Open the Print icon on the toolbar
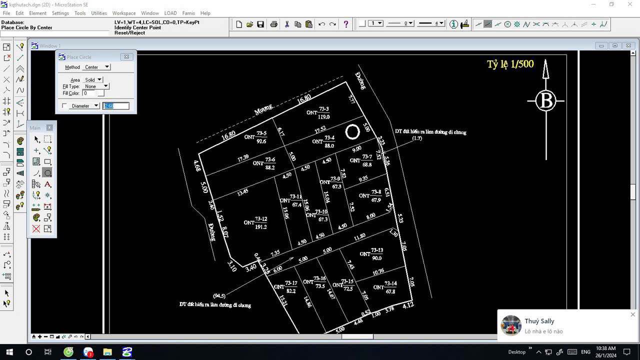This screenshot has width=640, height=360. click(x=273, y=24)
